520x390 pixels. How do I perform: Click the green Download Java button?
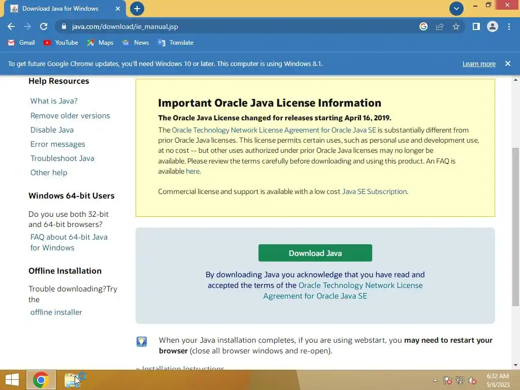pyautogui.click(x=315, y=253)
